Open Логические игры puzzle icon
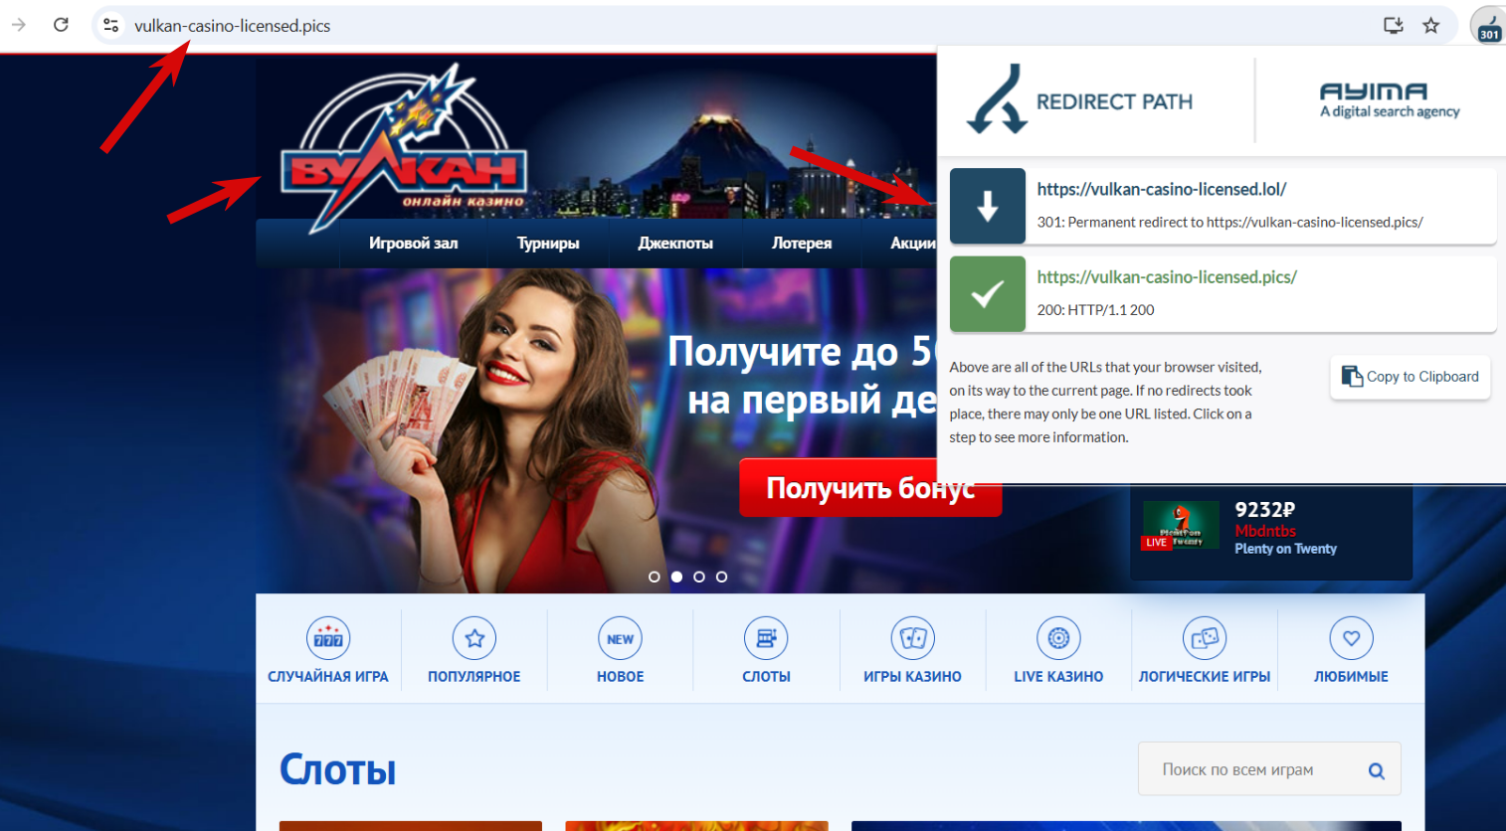This screenshot has height=831, width=1506. (x=1205, y=638)
